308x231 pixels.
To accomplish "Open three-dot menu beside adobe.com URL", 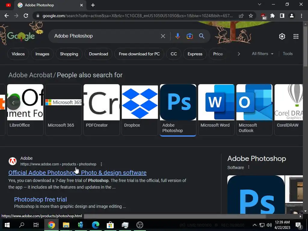I will [101, 164].
